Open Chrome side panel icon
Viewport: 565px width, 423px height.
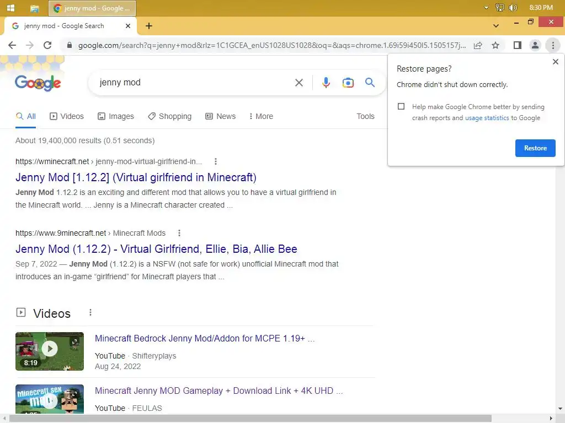(518, 45)
